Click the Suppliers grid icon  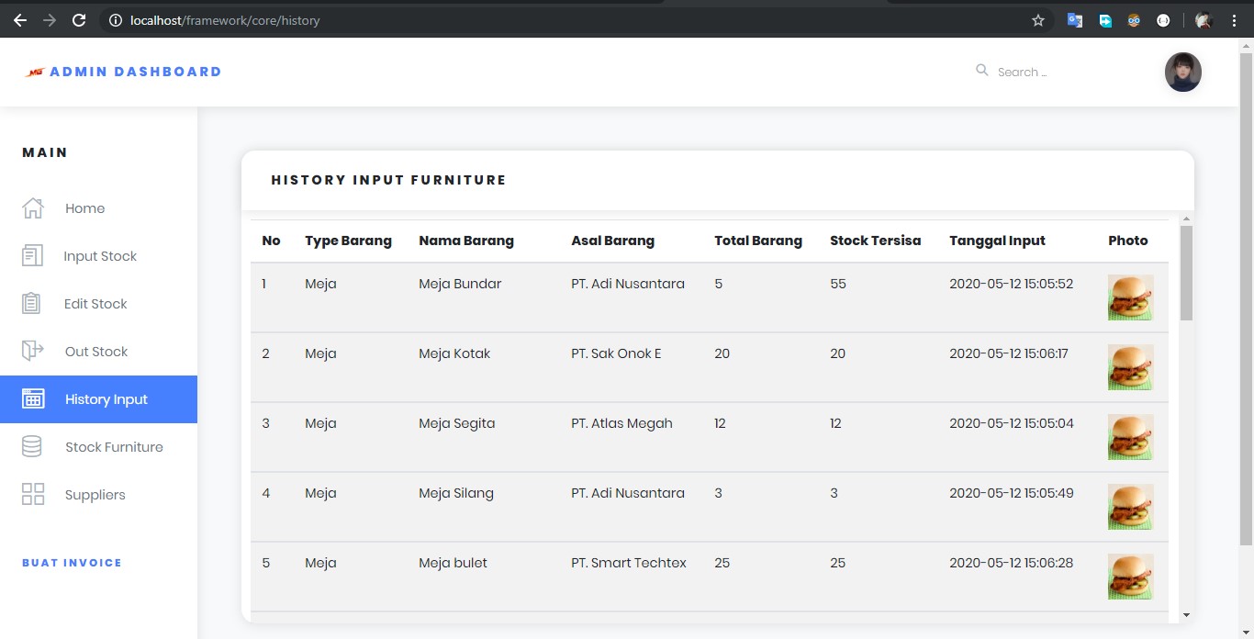coord(33,495)
